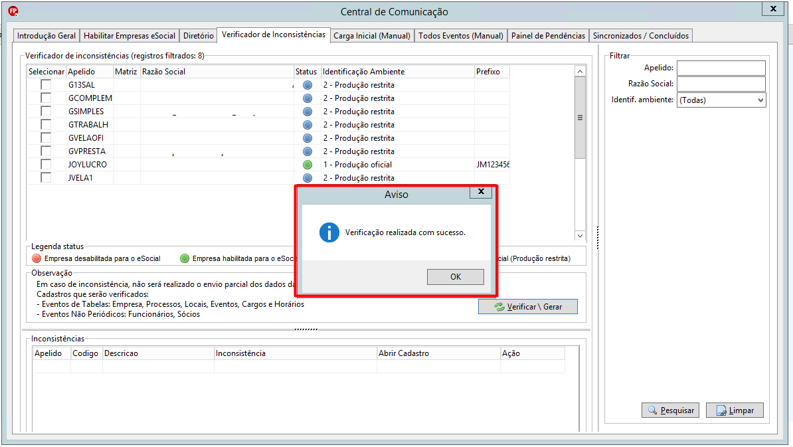This screenshot has height=447, width=793.
Task: Open the Painel de Pendências tab
Action: coord(548,36)
